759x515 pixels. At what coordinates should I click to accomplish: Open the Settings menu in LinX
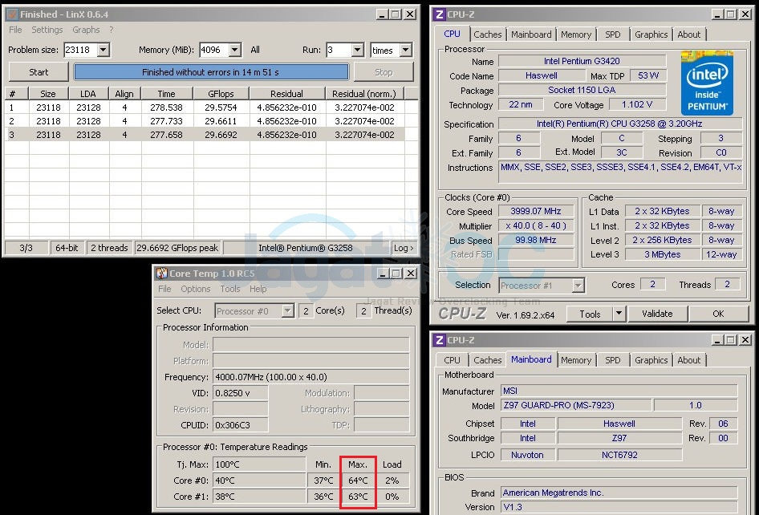[x=47, y=30]
